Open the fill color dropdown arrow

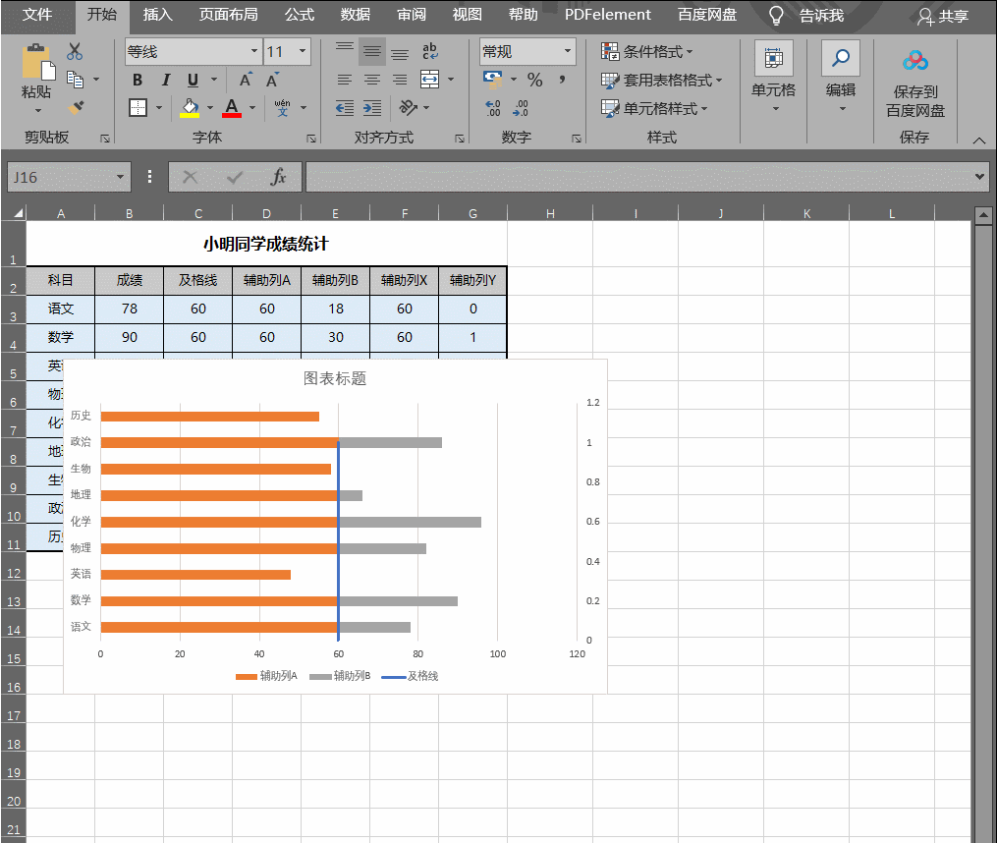coord(210,107)
